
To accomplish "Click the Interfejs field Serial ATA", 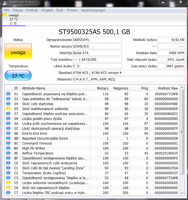I will tap(97, 53).
